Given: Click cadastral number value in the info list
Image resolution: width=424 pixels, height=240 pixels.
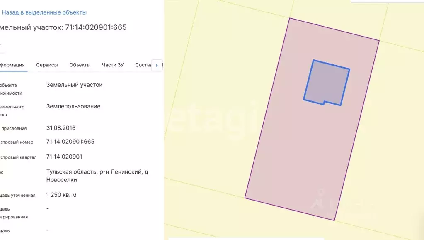Looking at the screenshot, I should pos(70,142).
